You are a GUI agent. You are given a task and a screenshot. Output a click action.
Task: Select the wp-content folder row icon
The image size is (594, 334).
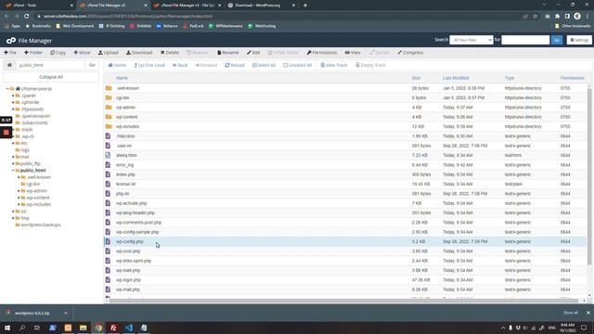[109, 117]
